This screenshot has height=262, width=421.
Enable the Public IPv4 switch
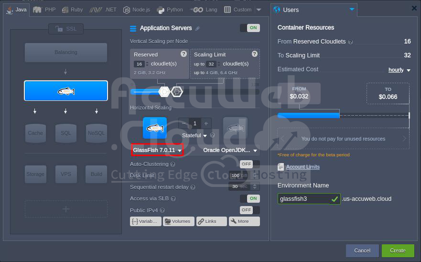tap(249, 210)
